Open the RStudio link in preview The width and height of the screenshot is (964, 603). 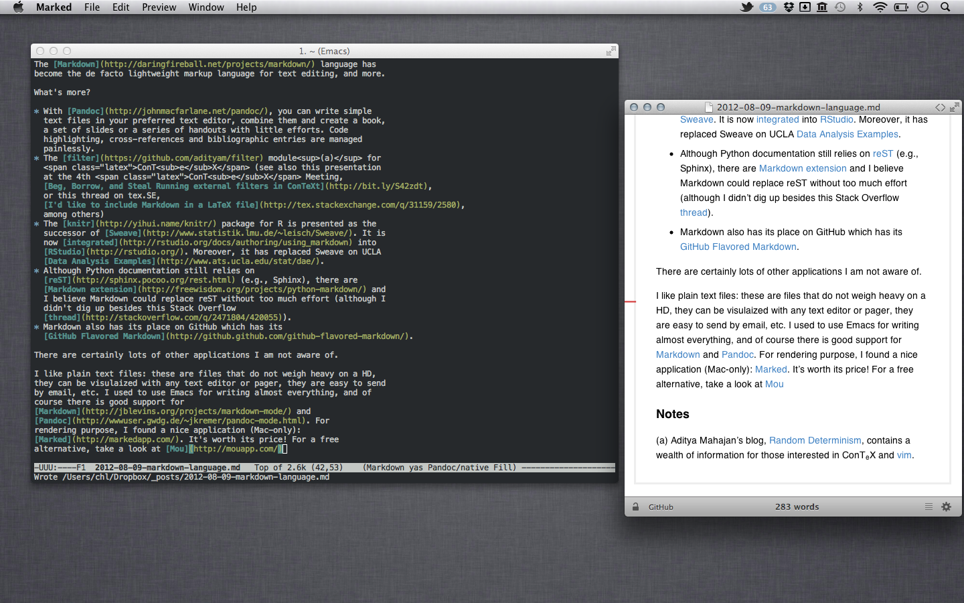tap(836, 119)
